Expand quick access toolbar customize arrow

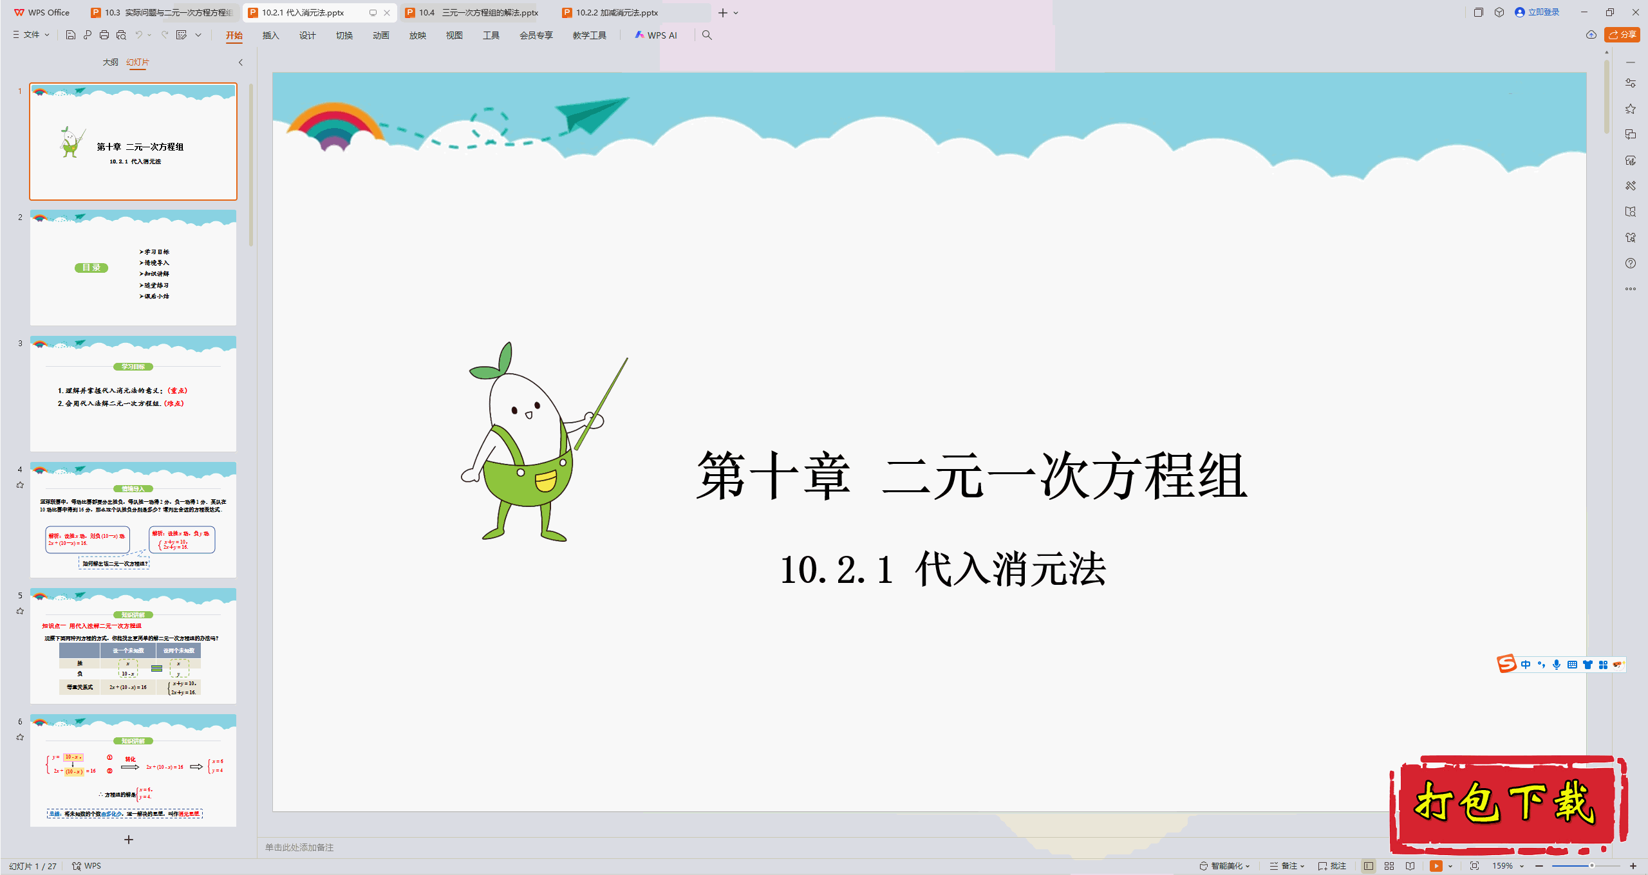coord(198,35)
